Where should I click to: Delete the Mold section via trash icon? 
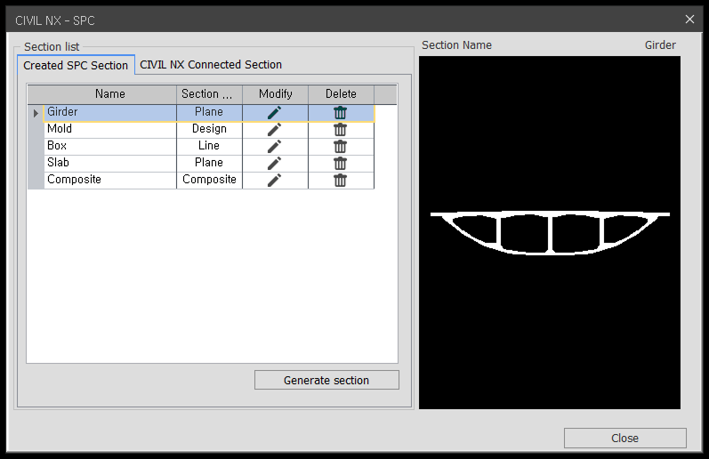pos(341,130)
